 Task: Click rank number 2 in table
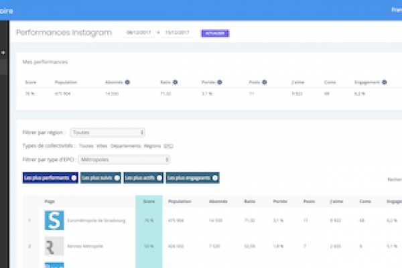tap(29, 246)
